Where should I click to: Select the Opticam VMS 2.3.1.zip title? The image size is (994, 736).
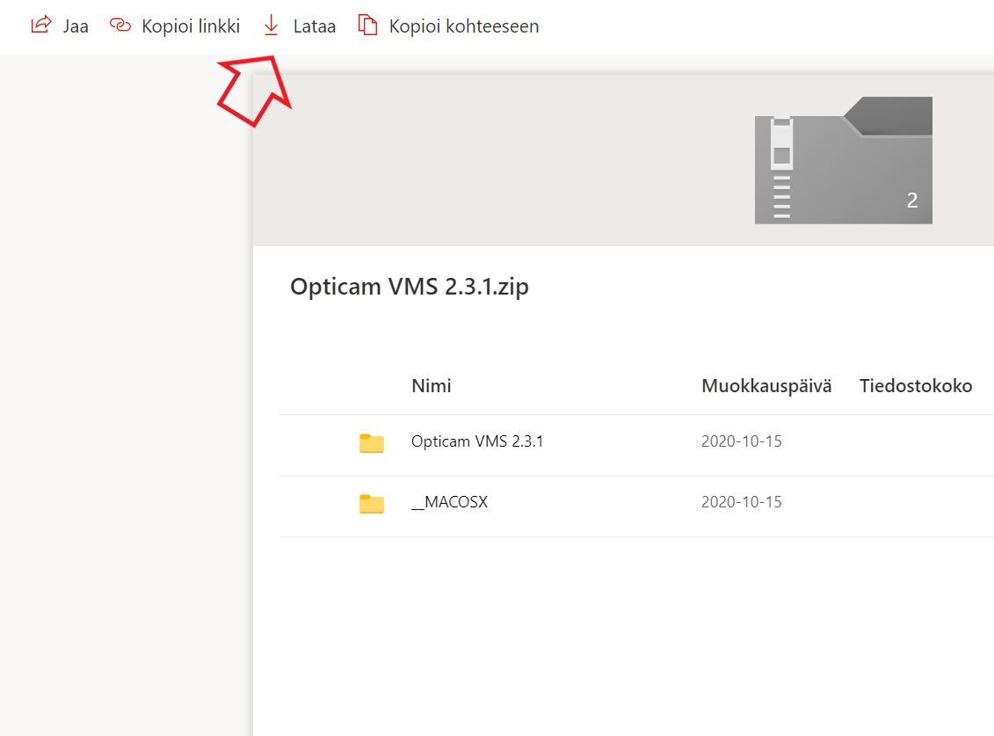(x=410, y=286)
